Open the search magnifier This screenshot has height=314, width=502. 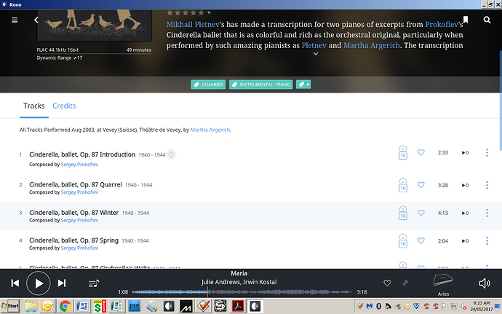point(487,20)
